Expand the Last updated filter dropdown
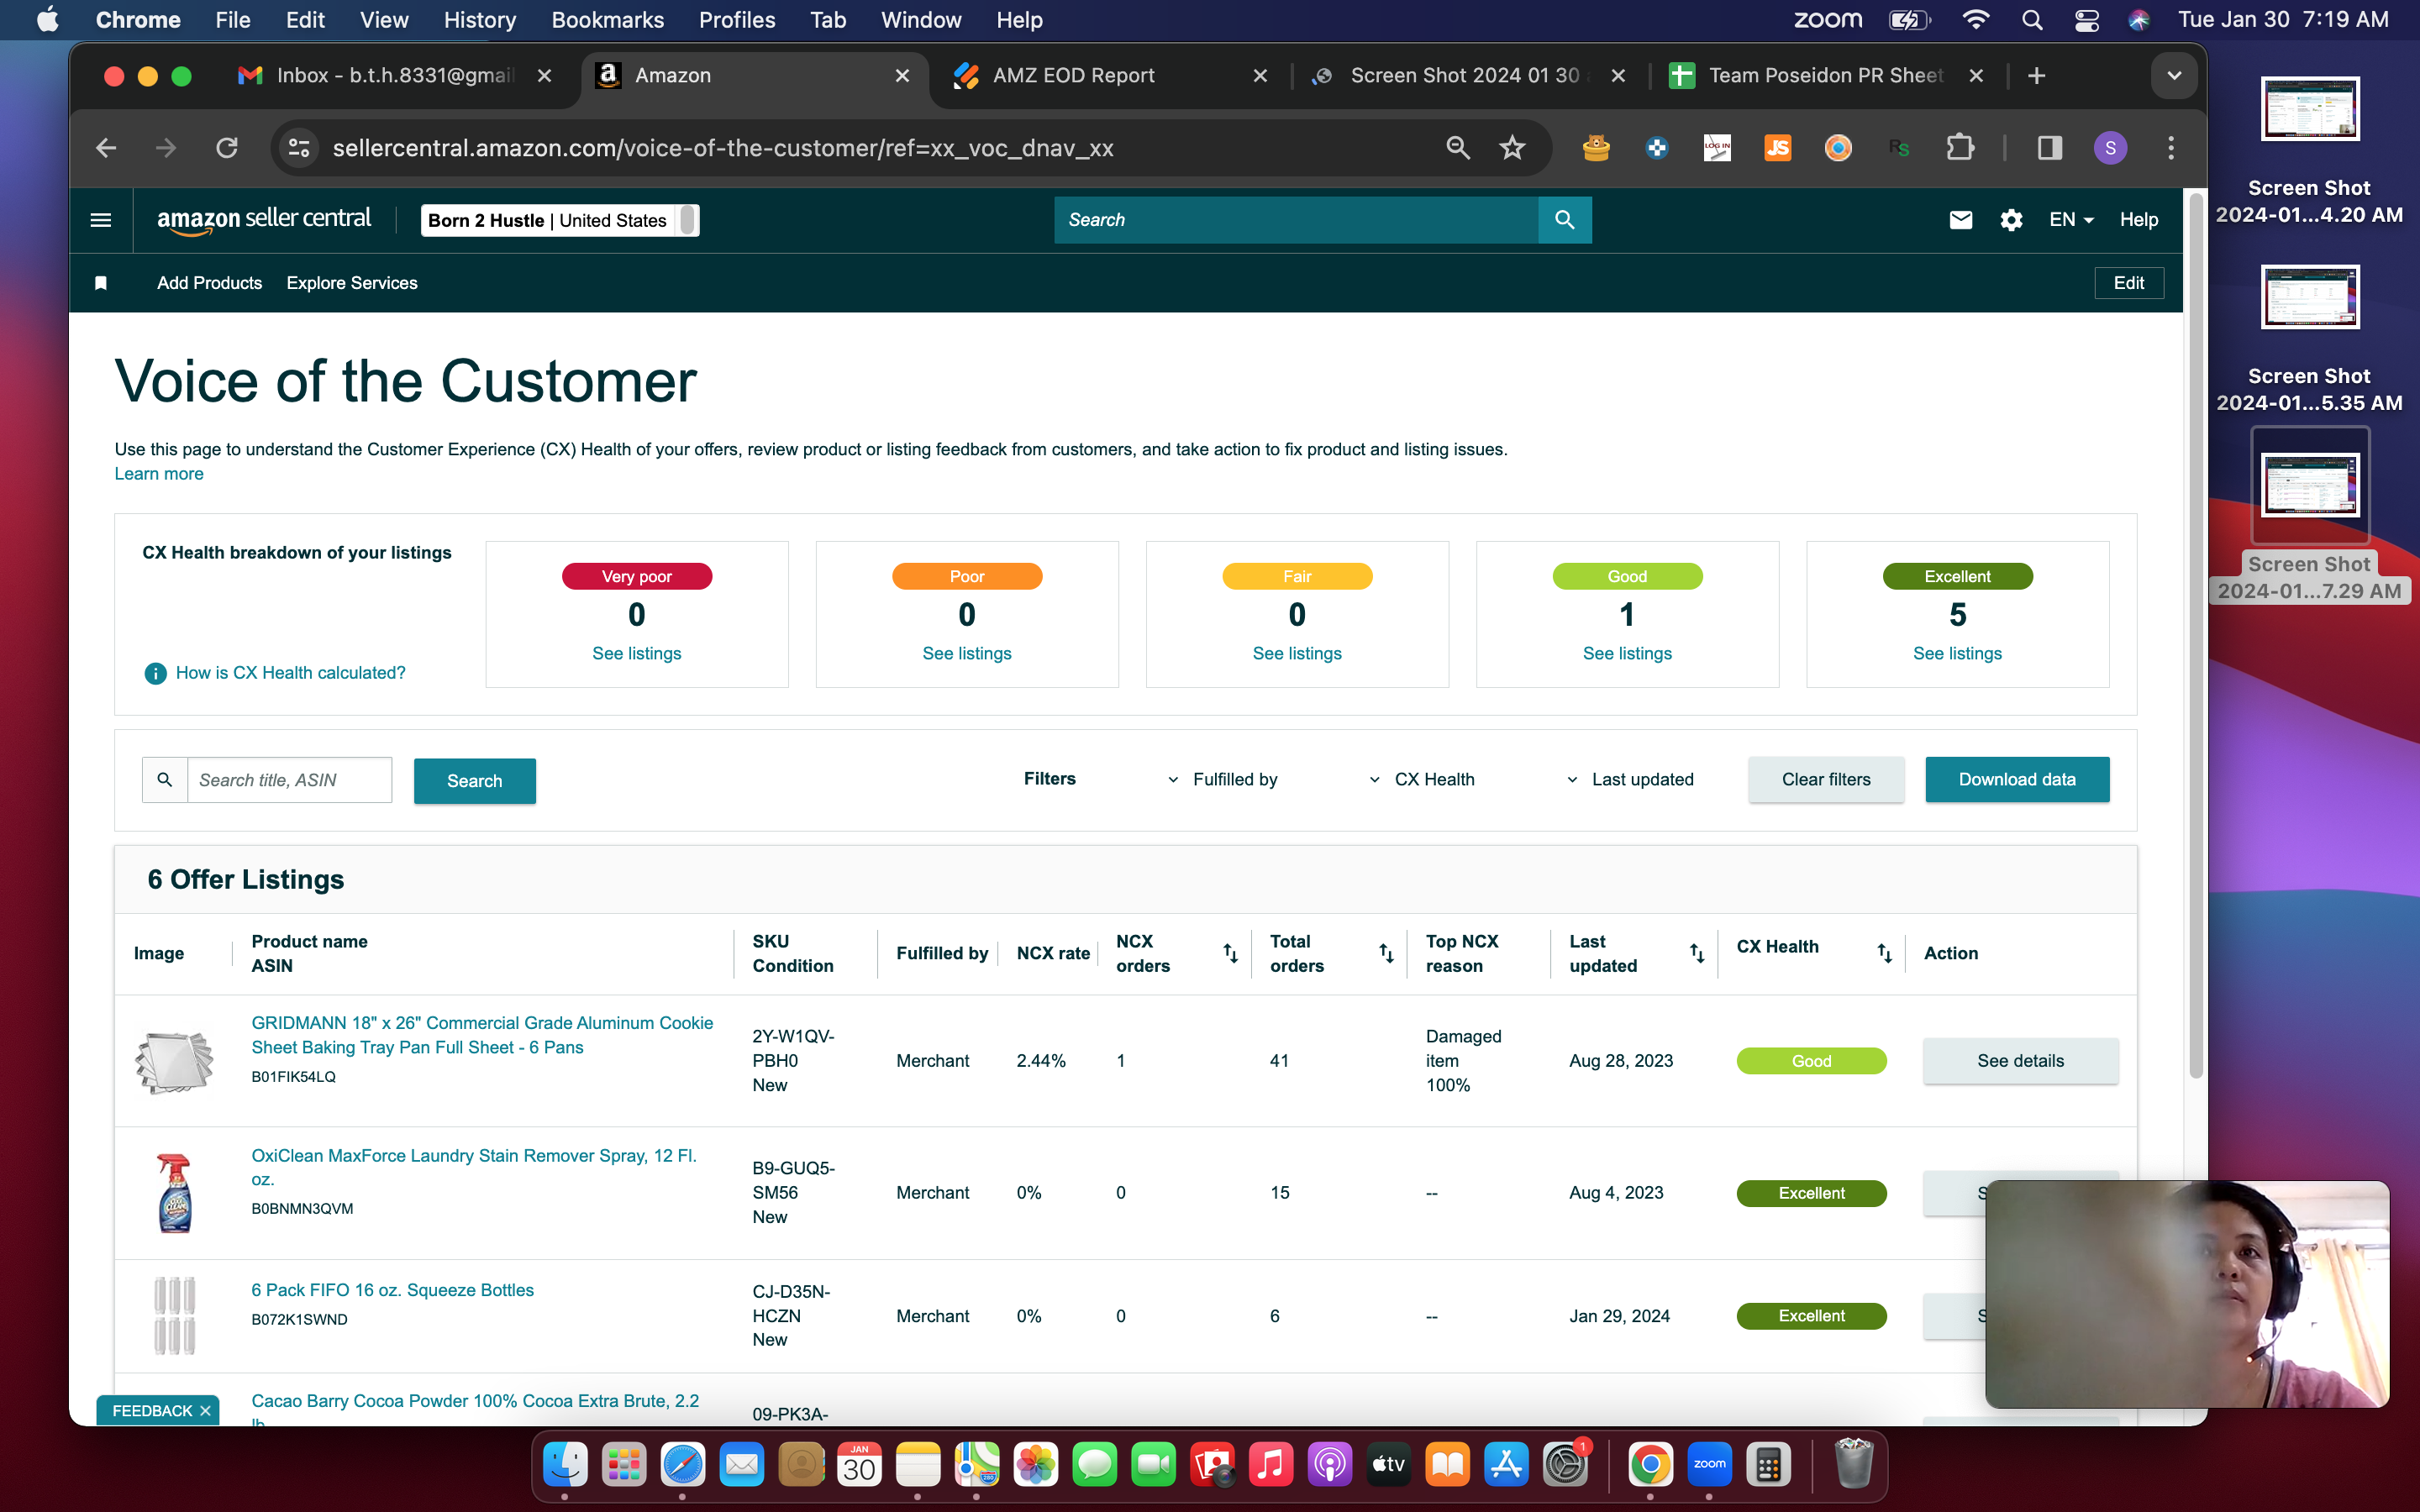 click(x=1629, y=780)
